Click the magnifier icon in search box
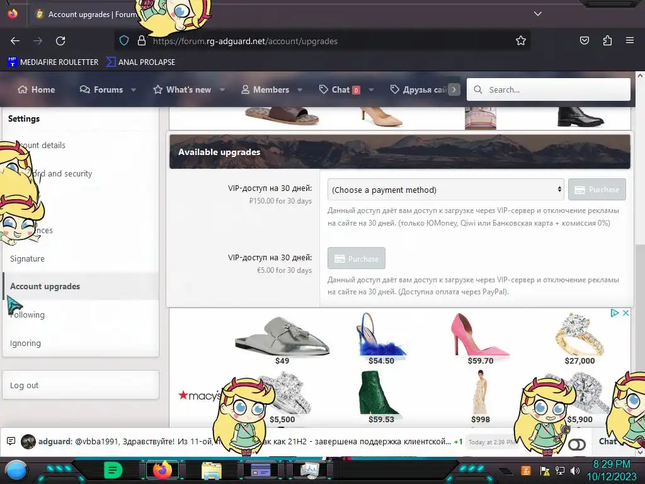Viewport: 645px width, 484px height. click(477, 89)
